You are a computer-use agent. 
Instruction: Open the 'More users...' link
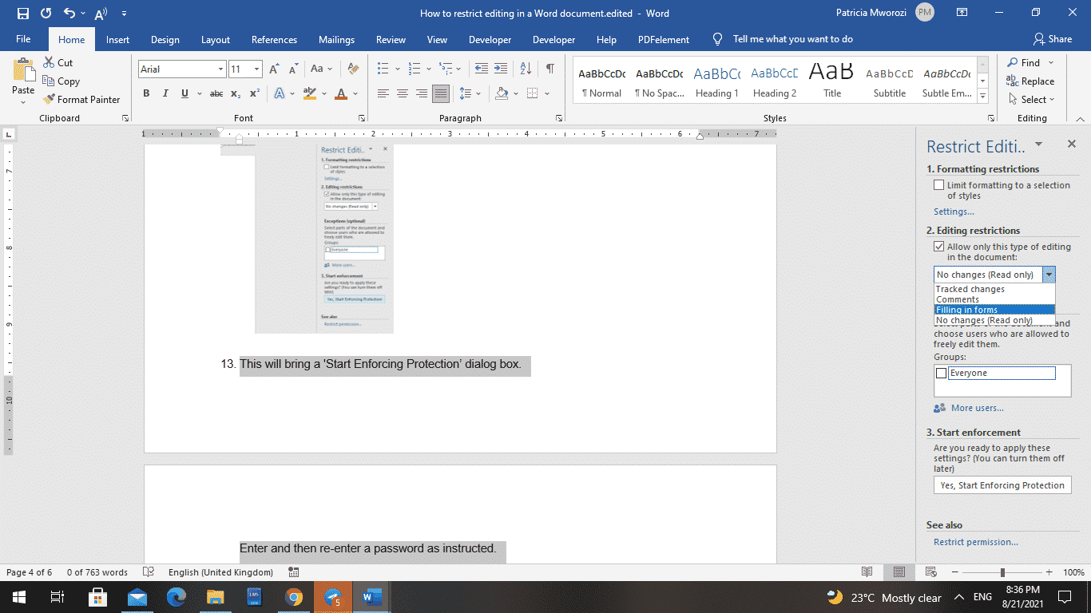coord(976,408)
